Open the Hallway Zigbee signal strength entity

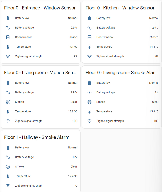(29, 186)
